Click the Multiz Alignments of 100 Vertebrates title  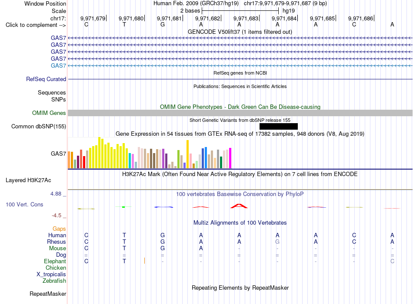240,223
